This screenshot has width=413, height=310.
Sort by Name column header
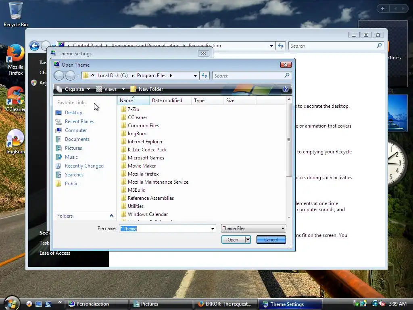click(x=133, y=101)
